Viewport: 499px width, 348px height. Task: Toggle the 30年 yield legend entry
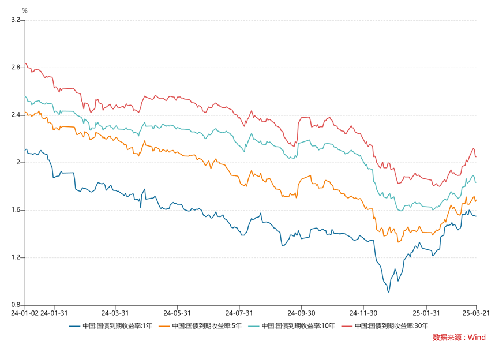coord(384,325)
